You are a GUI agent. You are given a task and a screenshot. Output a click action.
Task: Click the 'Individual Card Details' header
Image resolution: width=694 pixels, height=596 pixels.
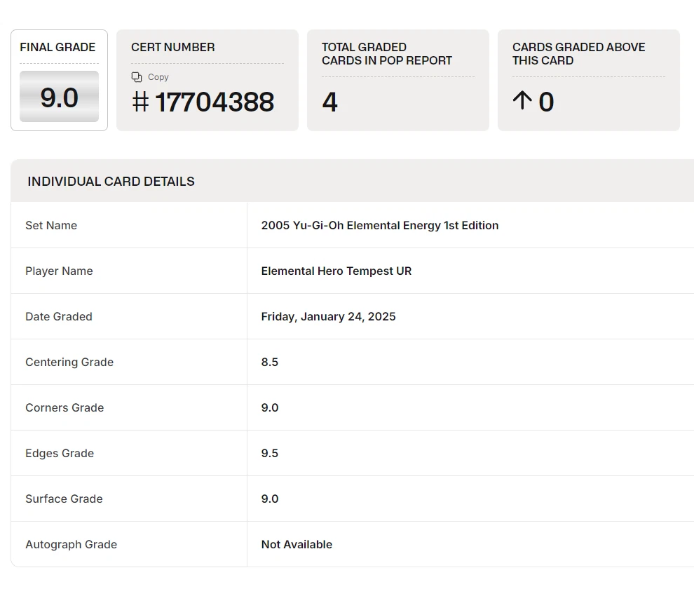coord(111,182)
